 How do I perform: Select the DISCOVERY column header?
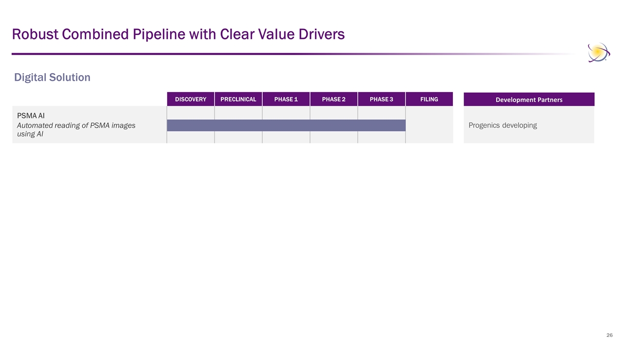coord(191,99)
